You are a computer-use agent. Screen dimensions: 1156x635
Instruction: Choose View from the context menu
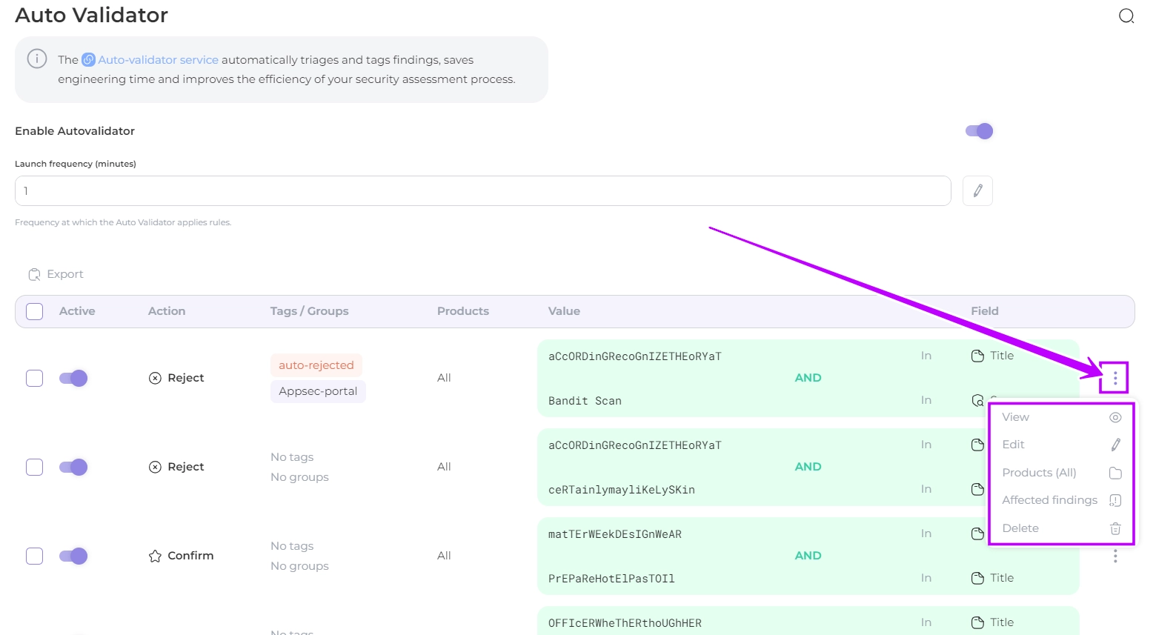pyautogui.click(x=1015, y=417)
